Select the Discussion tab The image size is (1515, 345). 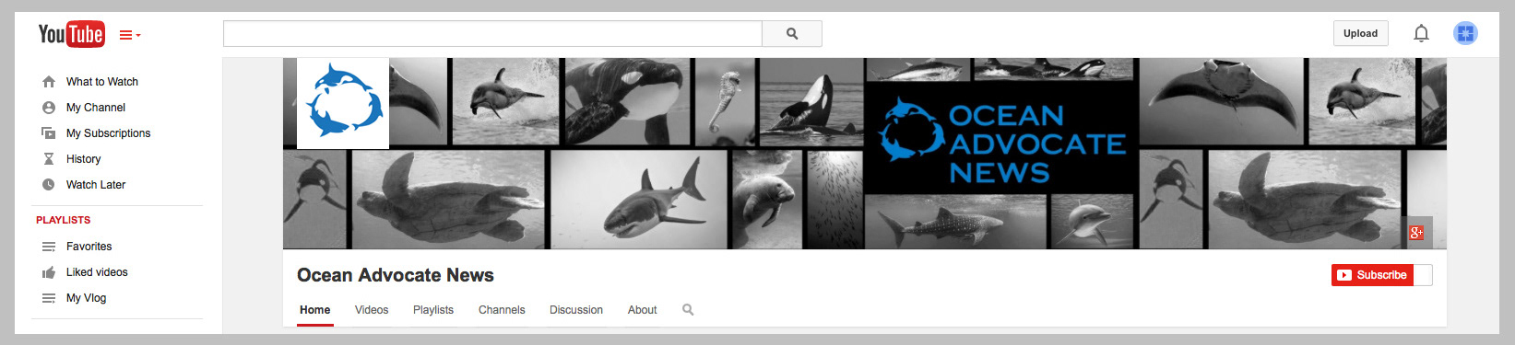[576, 310]
